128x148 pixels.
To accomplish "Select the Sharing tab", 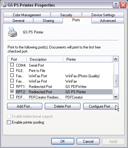I will pos(48,21).
